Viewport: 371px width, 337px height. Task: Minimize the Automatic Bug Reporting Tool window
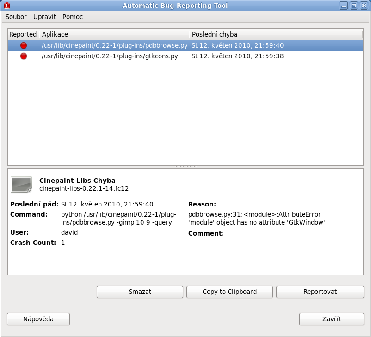point(344,6)
